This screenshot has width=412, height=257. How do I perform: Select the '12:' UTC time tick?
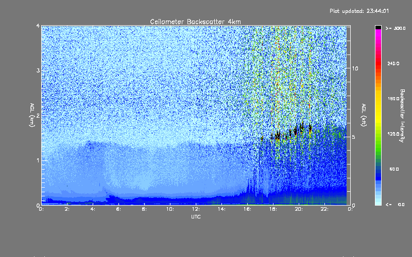[196, 209]
